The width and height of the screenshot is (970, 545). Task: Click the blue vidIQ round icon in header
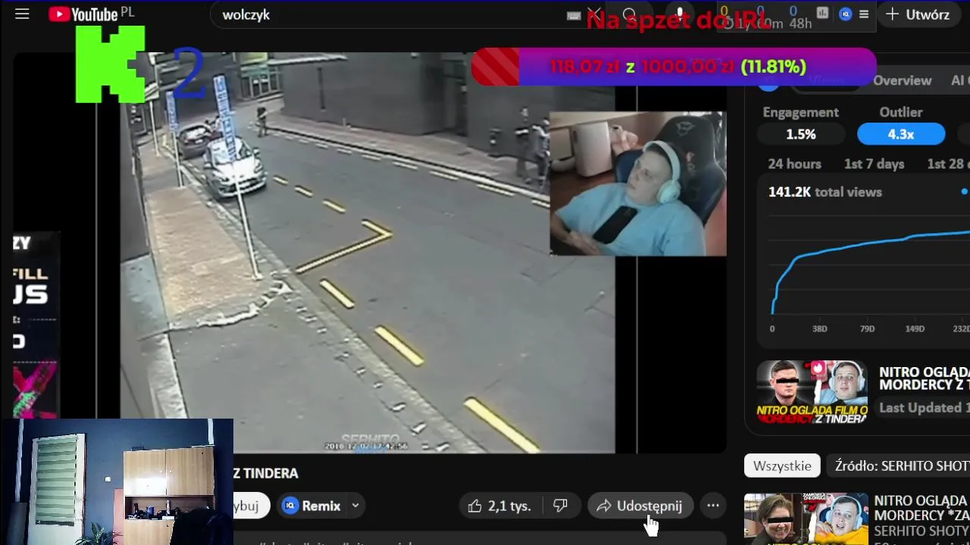(846, 14)
